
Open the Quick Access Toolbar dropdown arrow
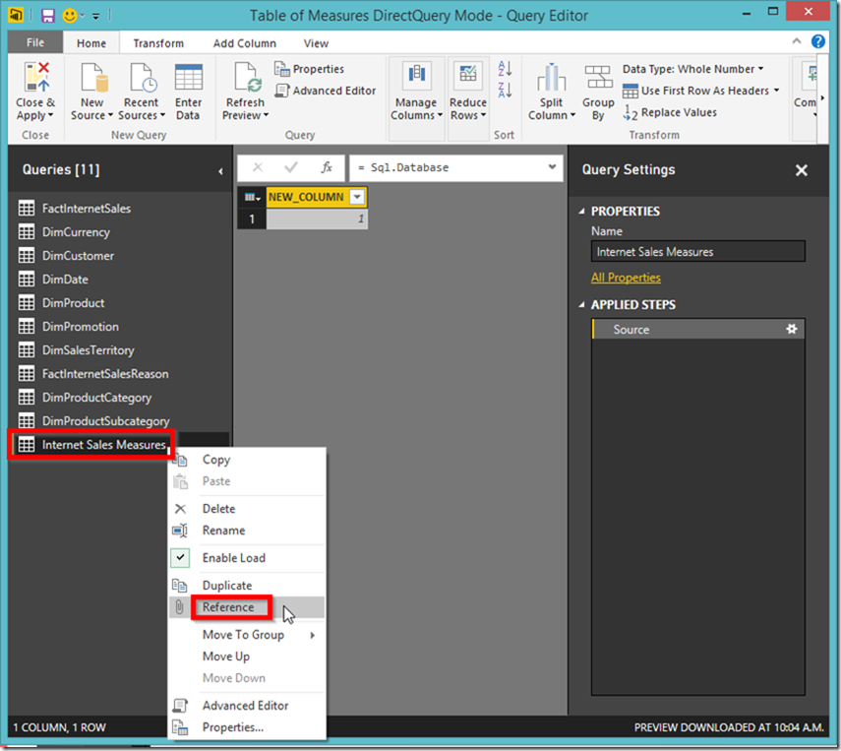(96, 17)
